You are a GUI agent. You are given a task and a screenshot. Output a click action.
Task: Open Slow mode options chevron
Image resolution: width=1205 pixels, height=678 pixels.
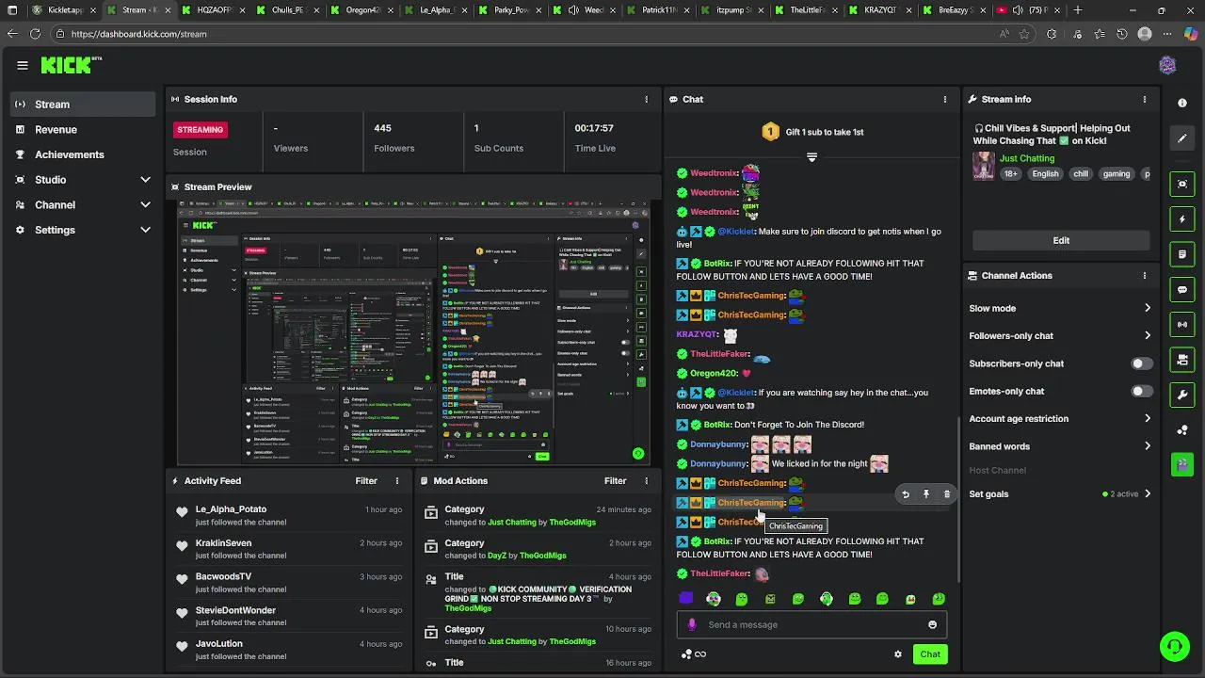pyautogui.click(x=1147, y=308)
